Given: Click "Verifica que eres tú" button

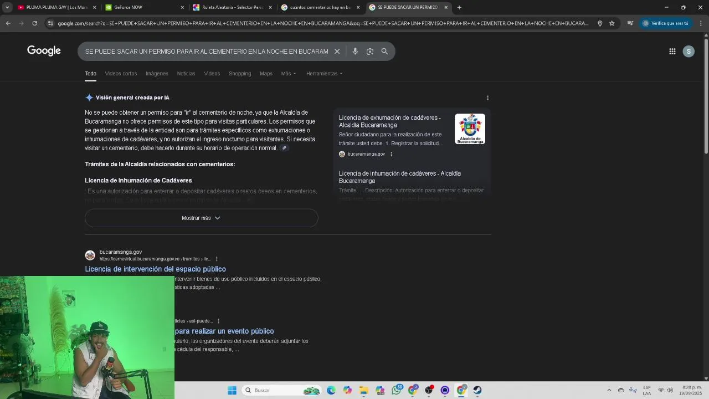Looking at the screenshot, I should pyautogui.click(x=665, y=23).
